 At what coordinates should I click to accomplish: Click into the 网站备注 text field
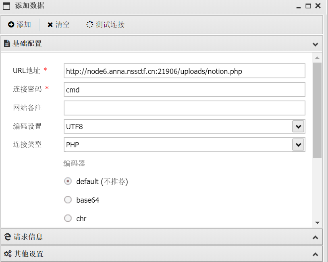coord(184,108)
